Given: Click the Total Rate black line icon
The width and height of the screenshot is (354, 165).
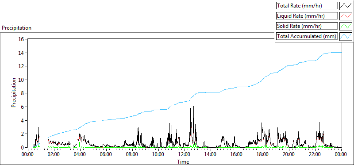Looking at the screenshot, I should 346,5.
